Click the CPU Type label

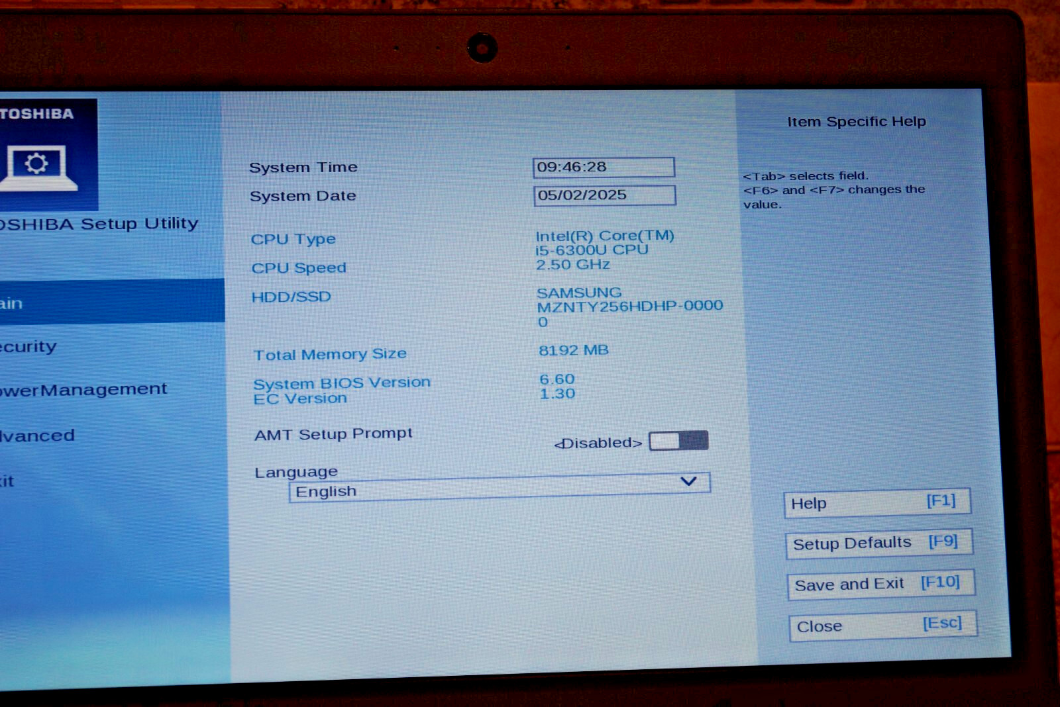293,240
